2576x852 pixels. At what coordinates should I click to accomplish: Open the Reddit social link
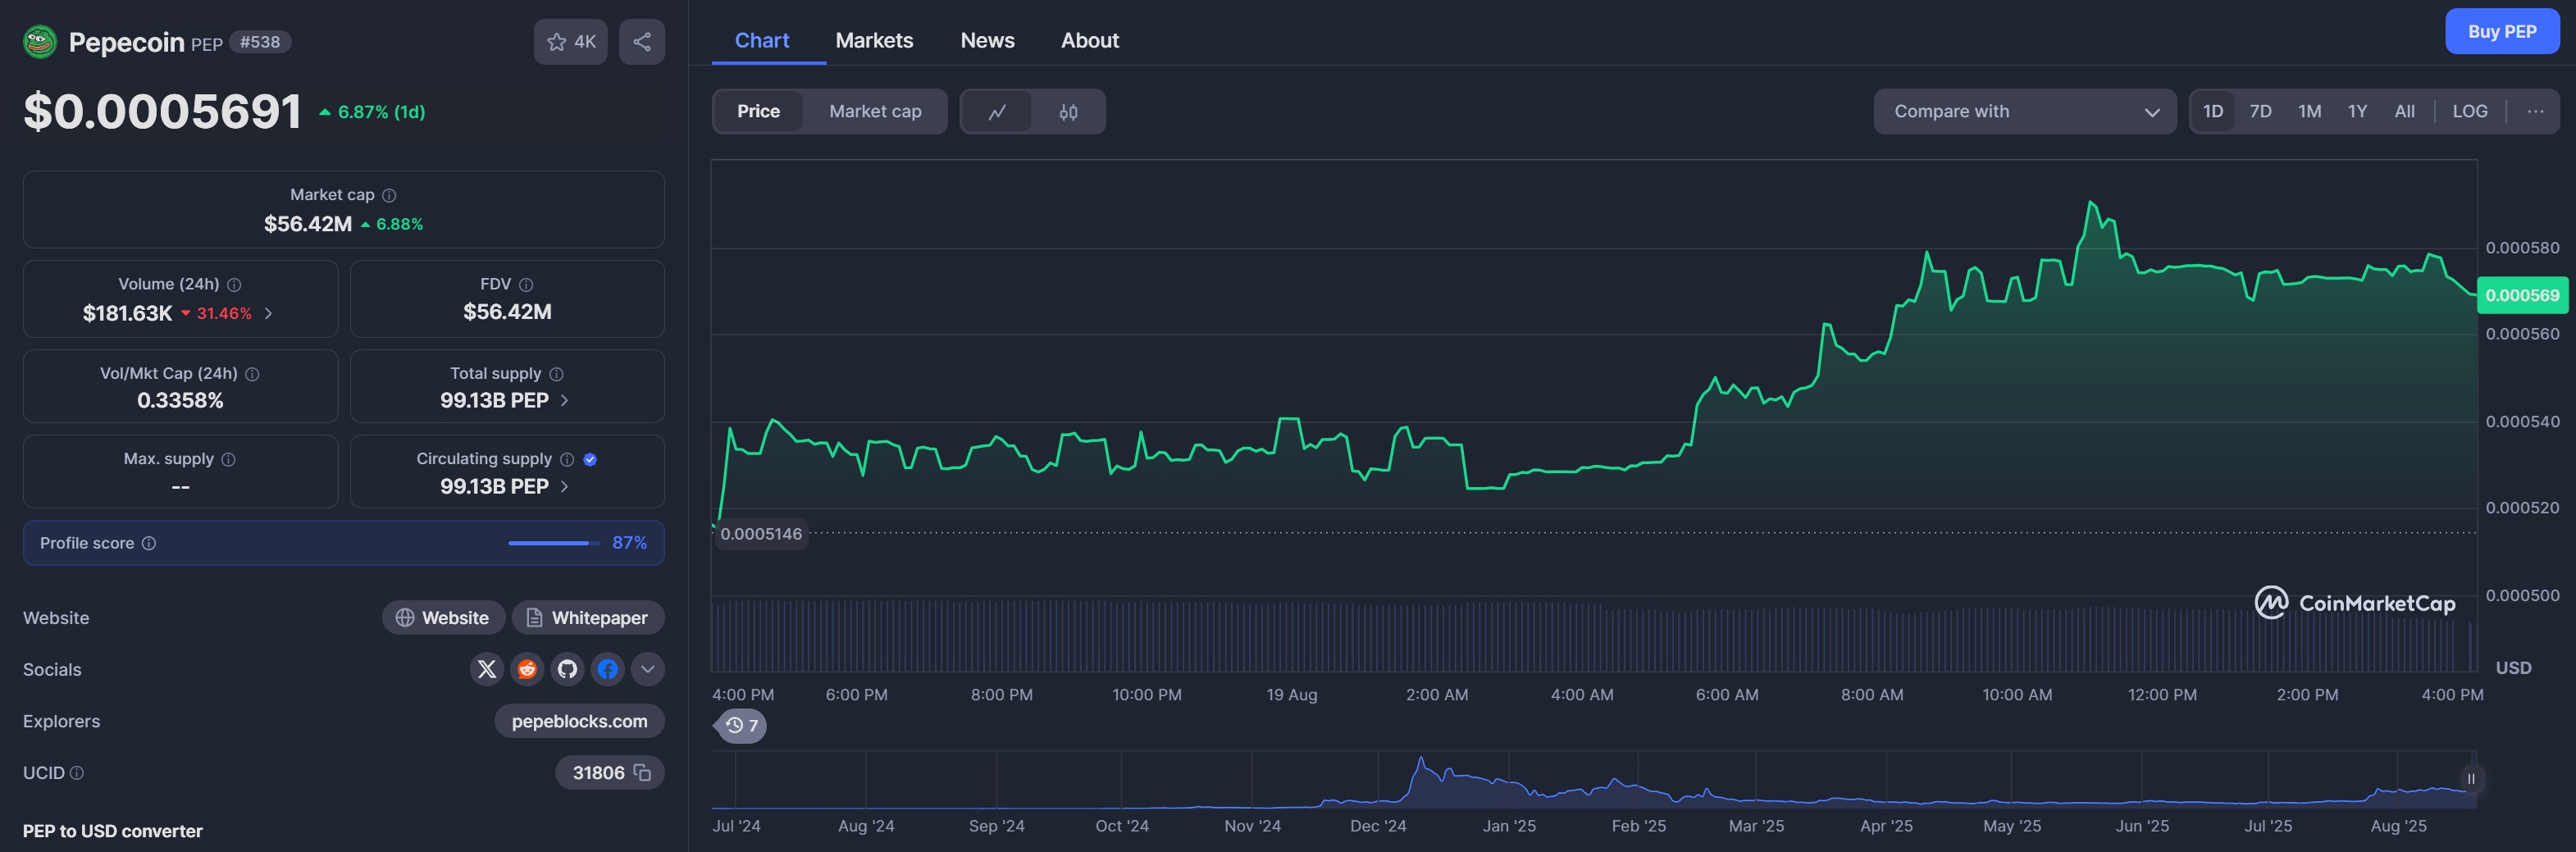click(527, 669)
